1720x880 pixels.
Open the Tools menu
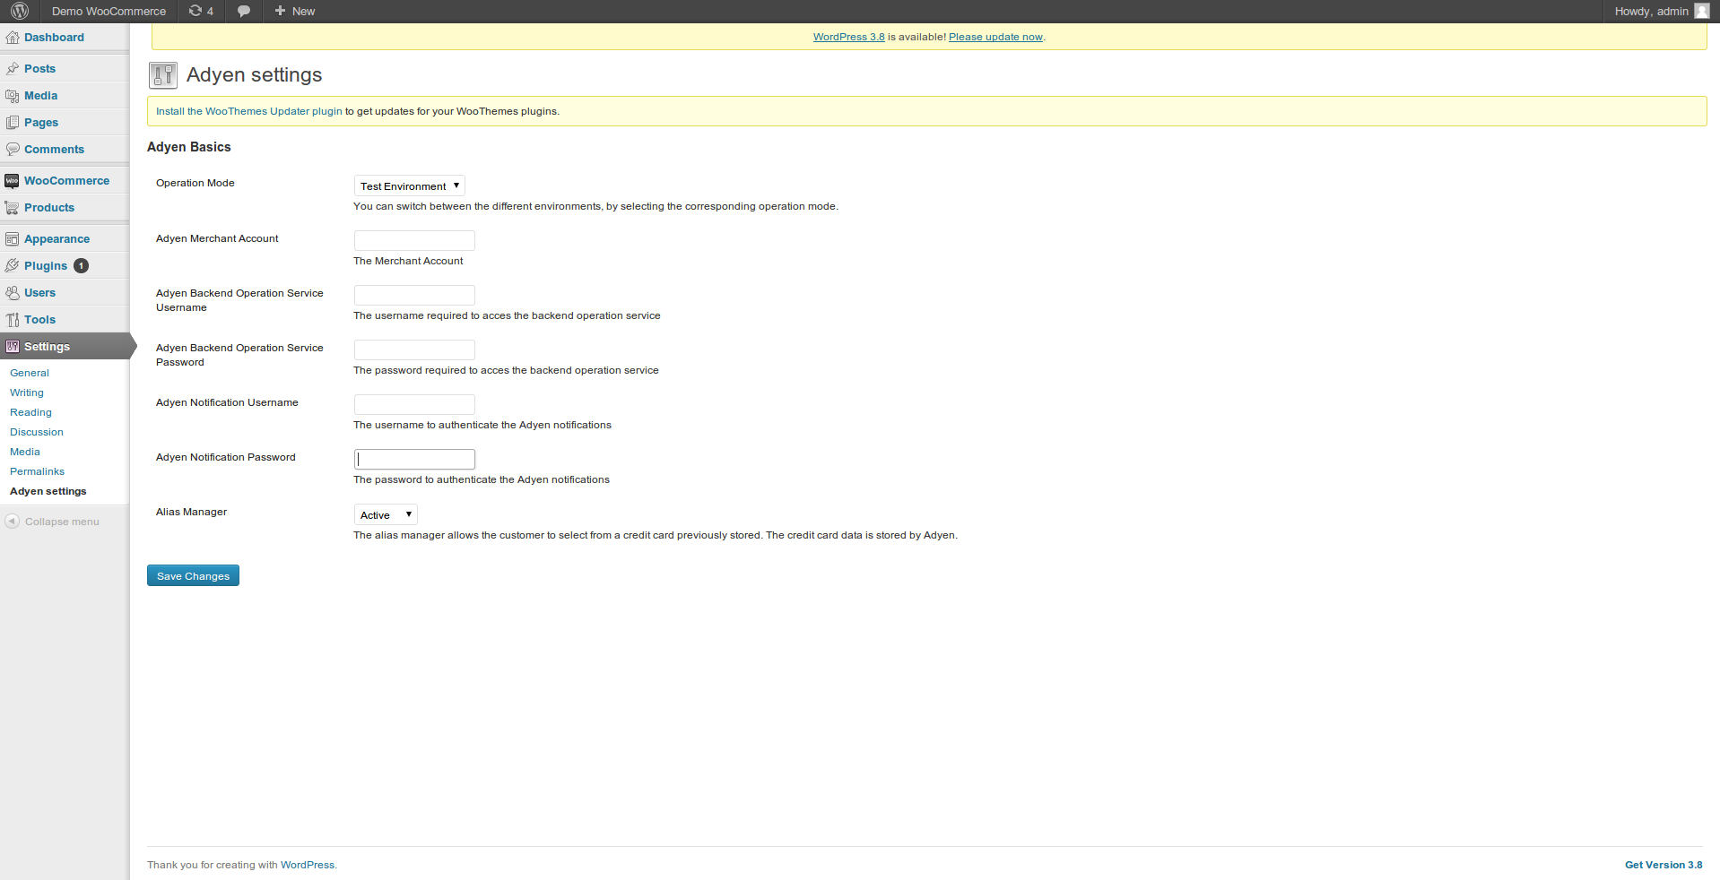point(39,320)
